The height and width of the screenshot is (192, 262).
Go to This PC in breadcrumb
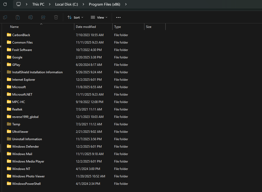38,4
